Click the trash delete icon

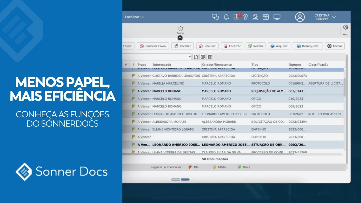pos(210,57)
